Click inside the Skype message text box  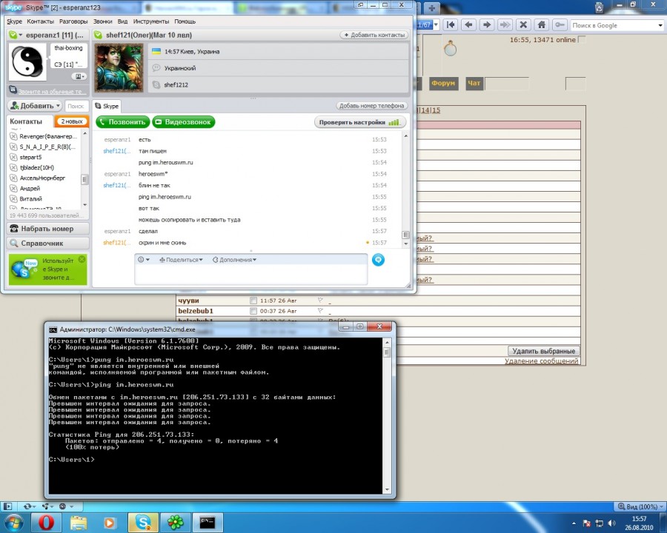(251, 274)
